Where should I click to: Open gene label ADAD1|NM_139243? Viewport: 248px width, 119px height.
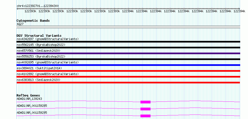pyautogui.click(x=30, y=99)
